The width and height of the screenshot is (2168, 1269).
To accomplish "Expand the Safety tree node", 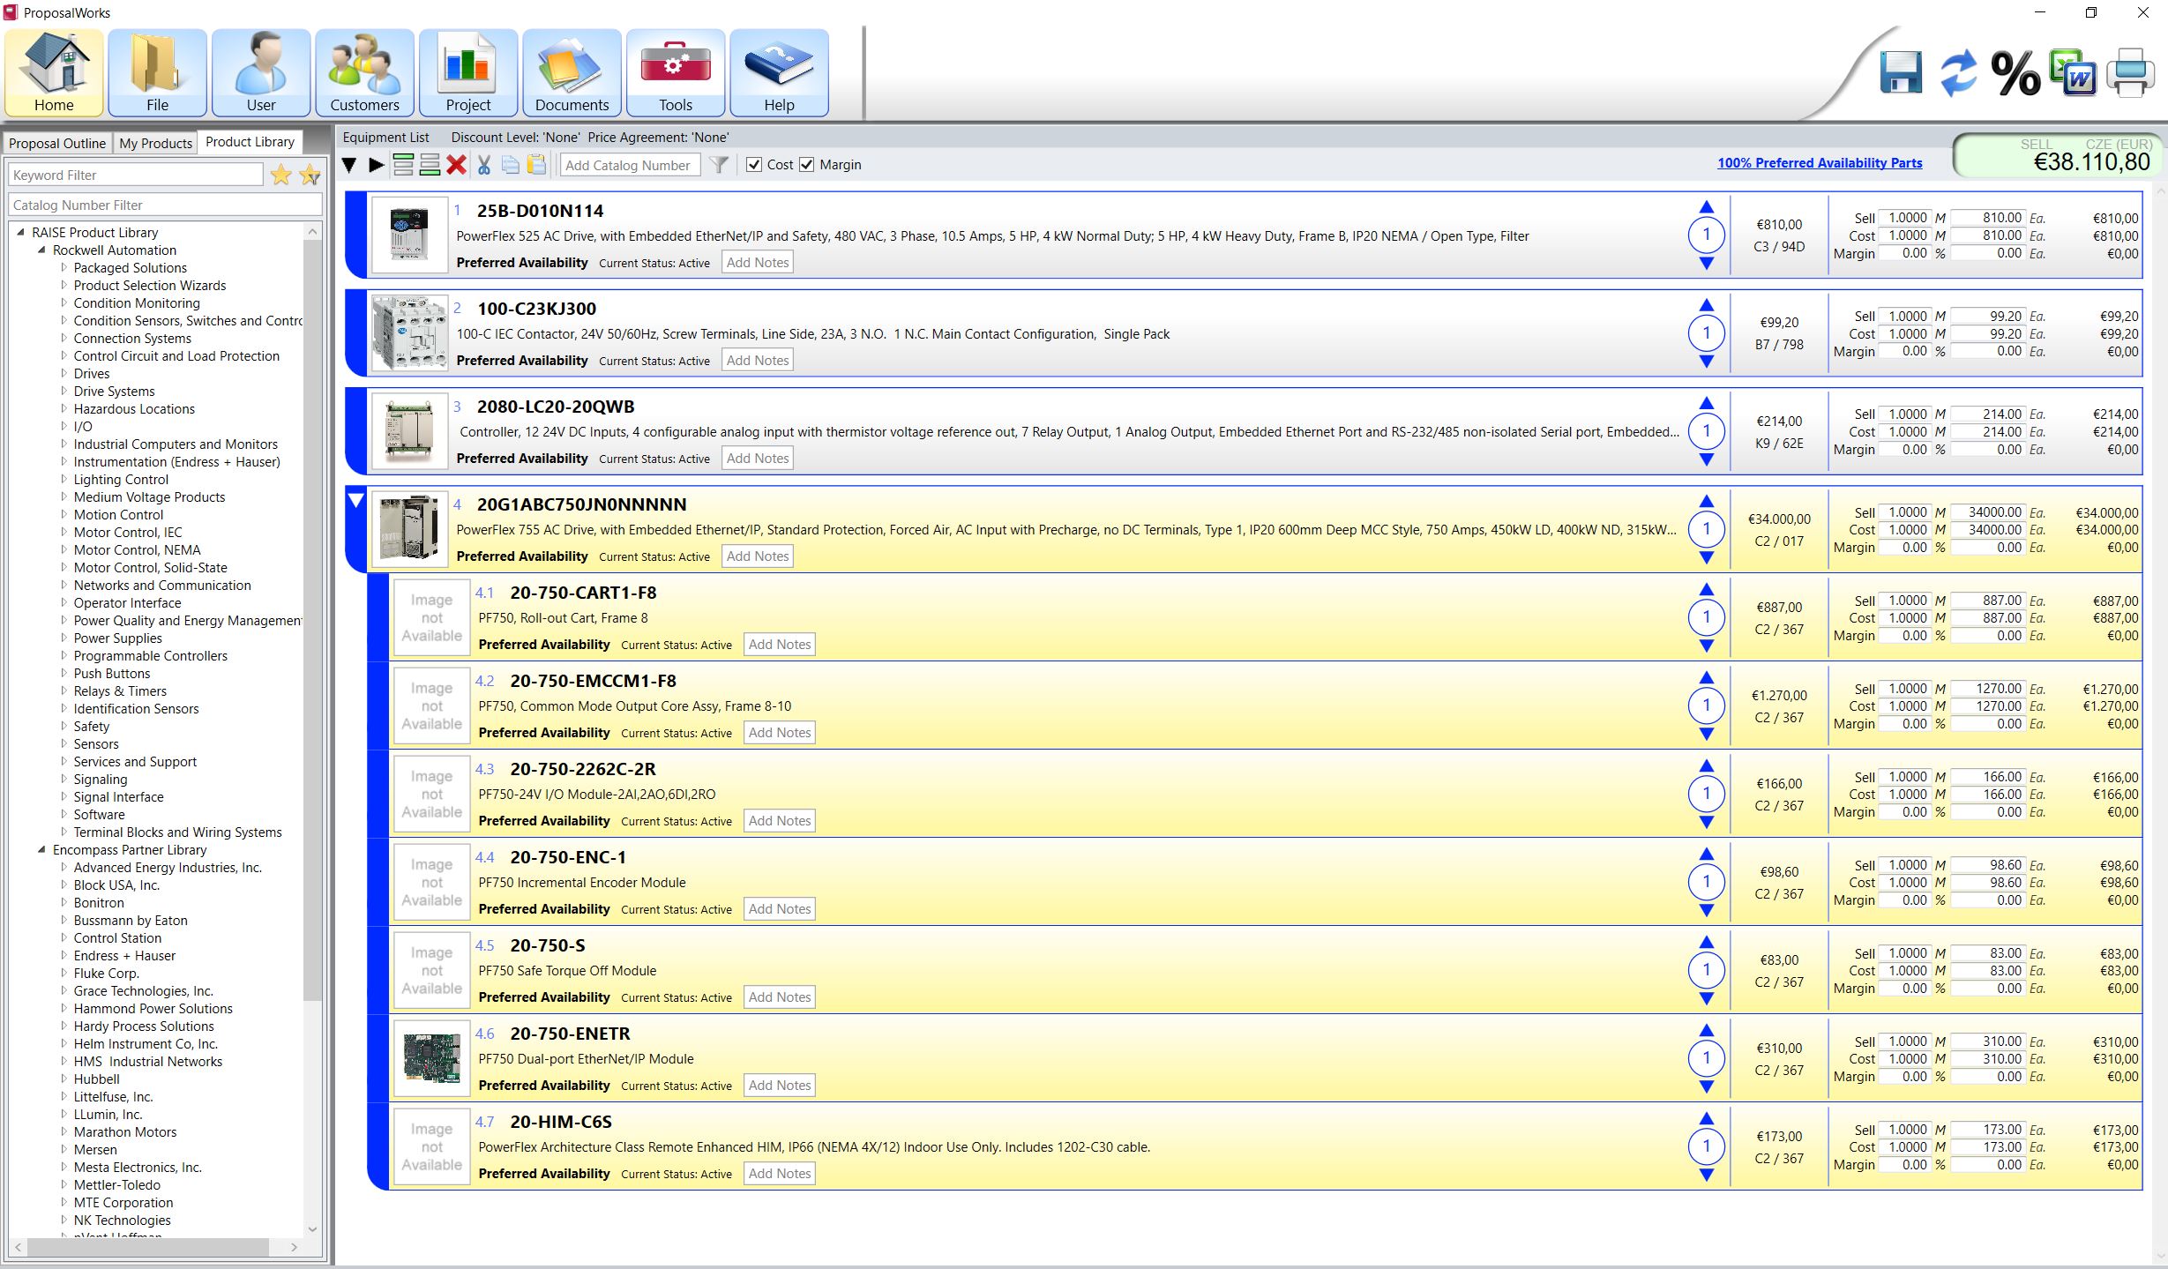I will 64,726.
